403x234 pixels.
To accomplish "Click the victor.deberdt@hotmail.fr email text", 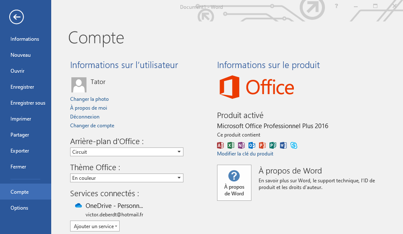I will (x=114, y=214).
